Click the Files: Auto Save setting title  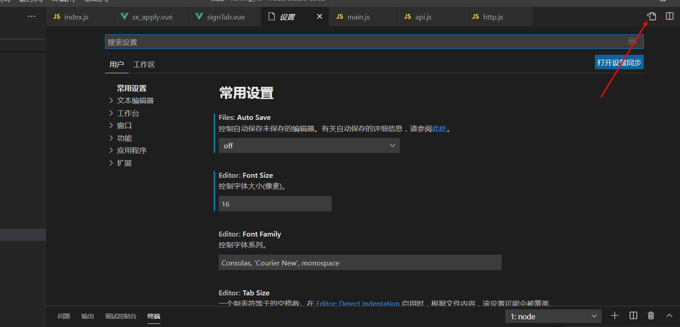(244, 117)
